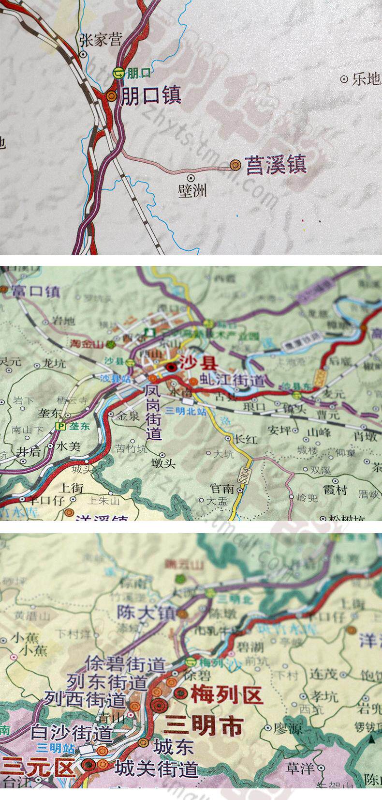Select the 乐地 village marker

344,79
